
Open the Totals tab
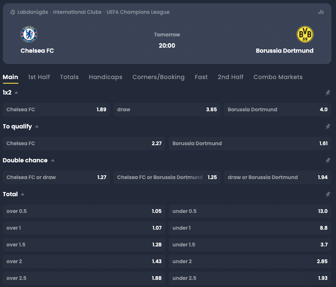[69, 77]
